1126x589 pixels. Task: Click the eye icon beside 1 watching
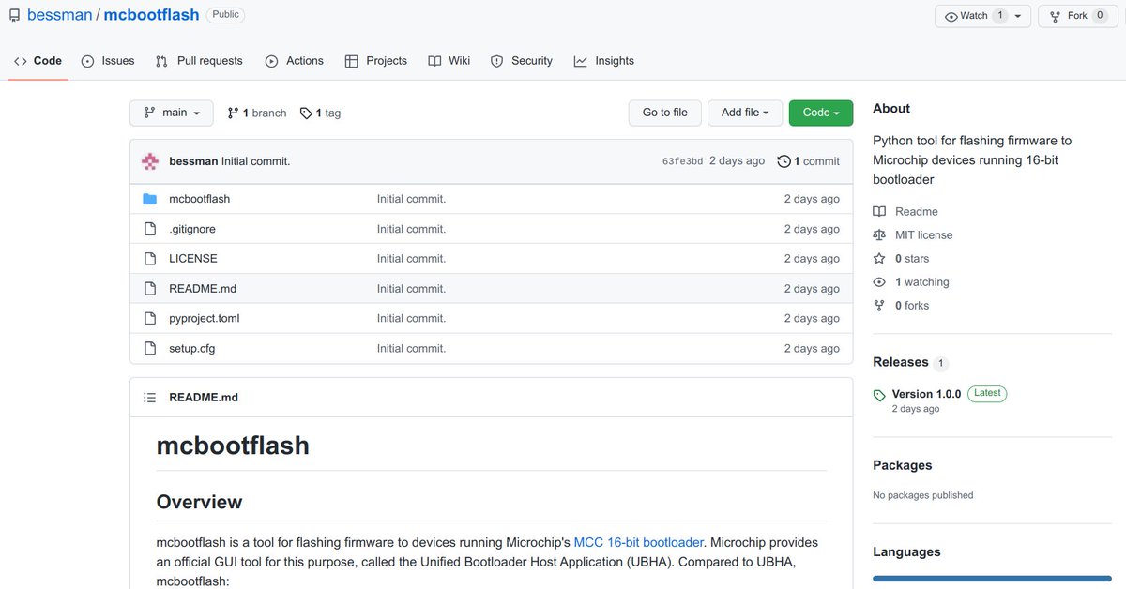coord(879,282)
